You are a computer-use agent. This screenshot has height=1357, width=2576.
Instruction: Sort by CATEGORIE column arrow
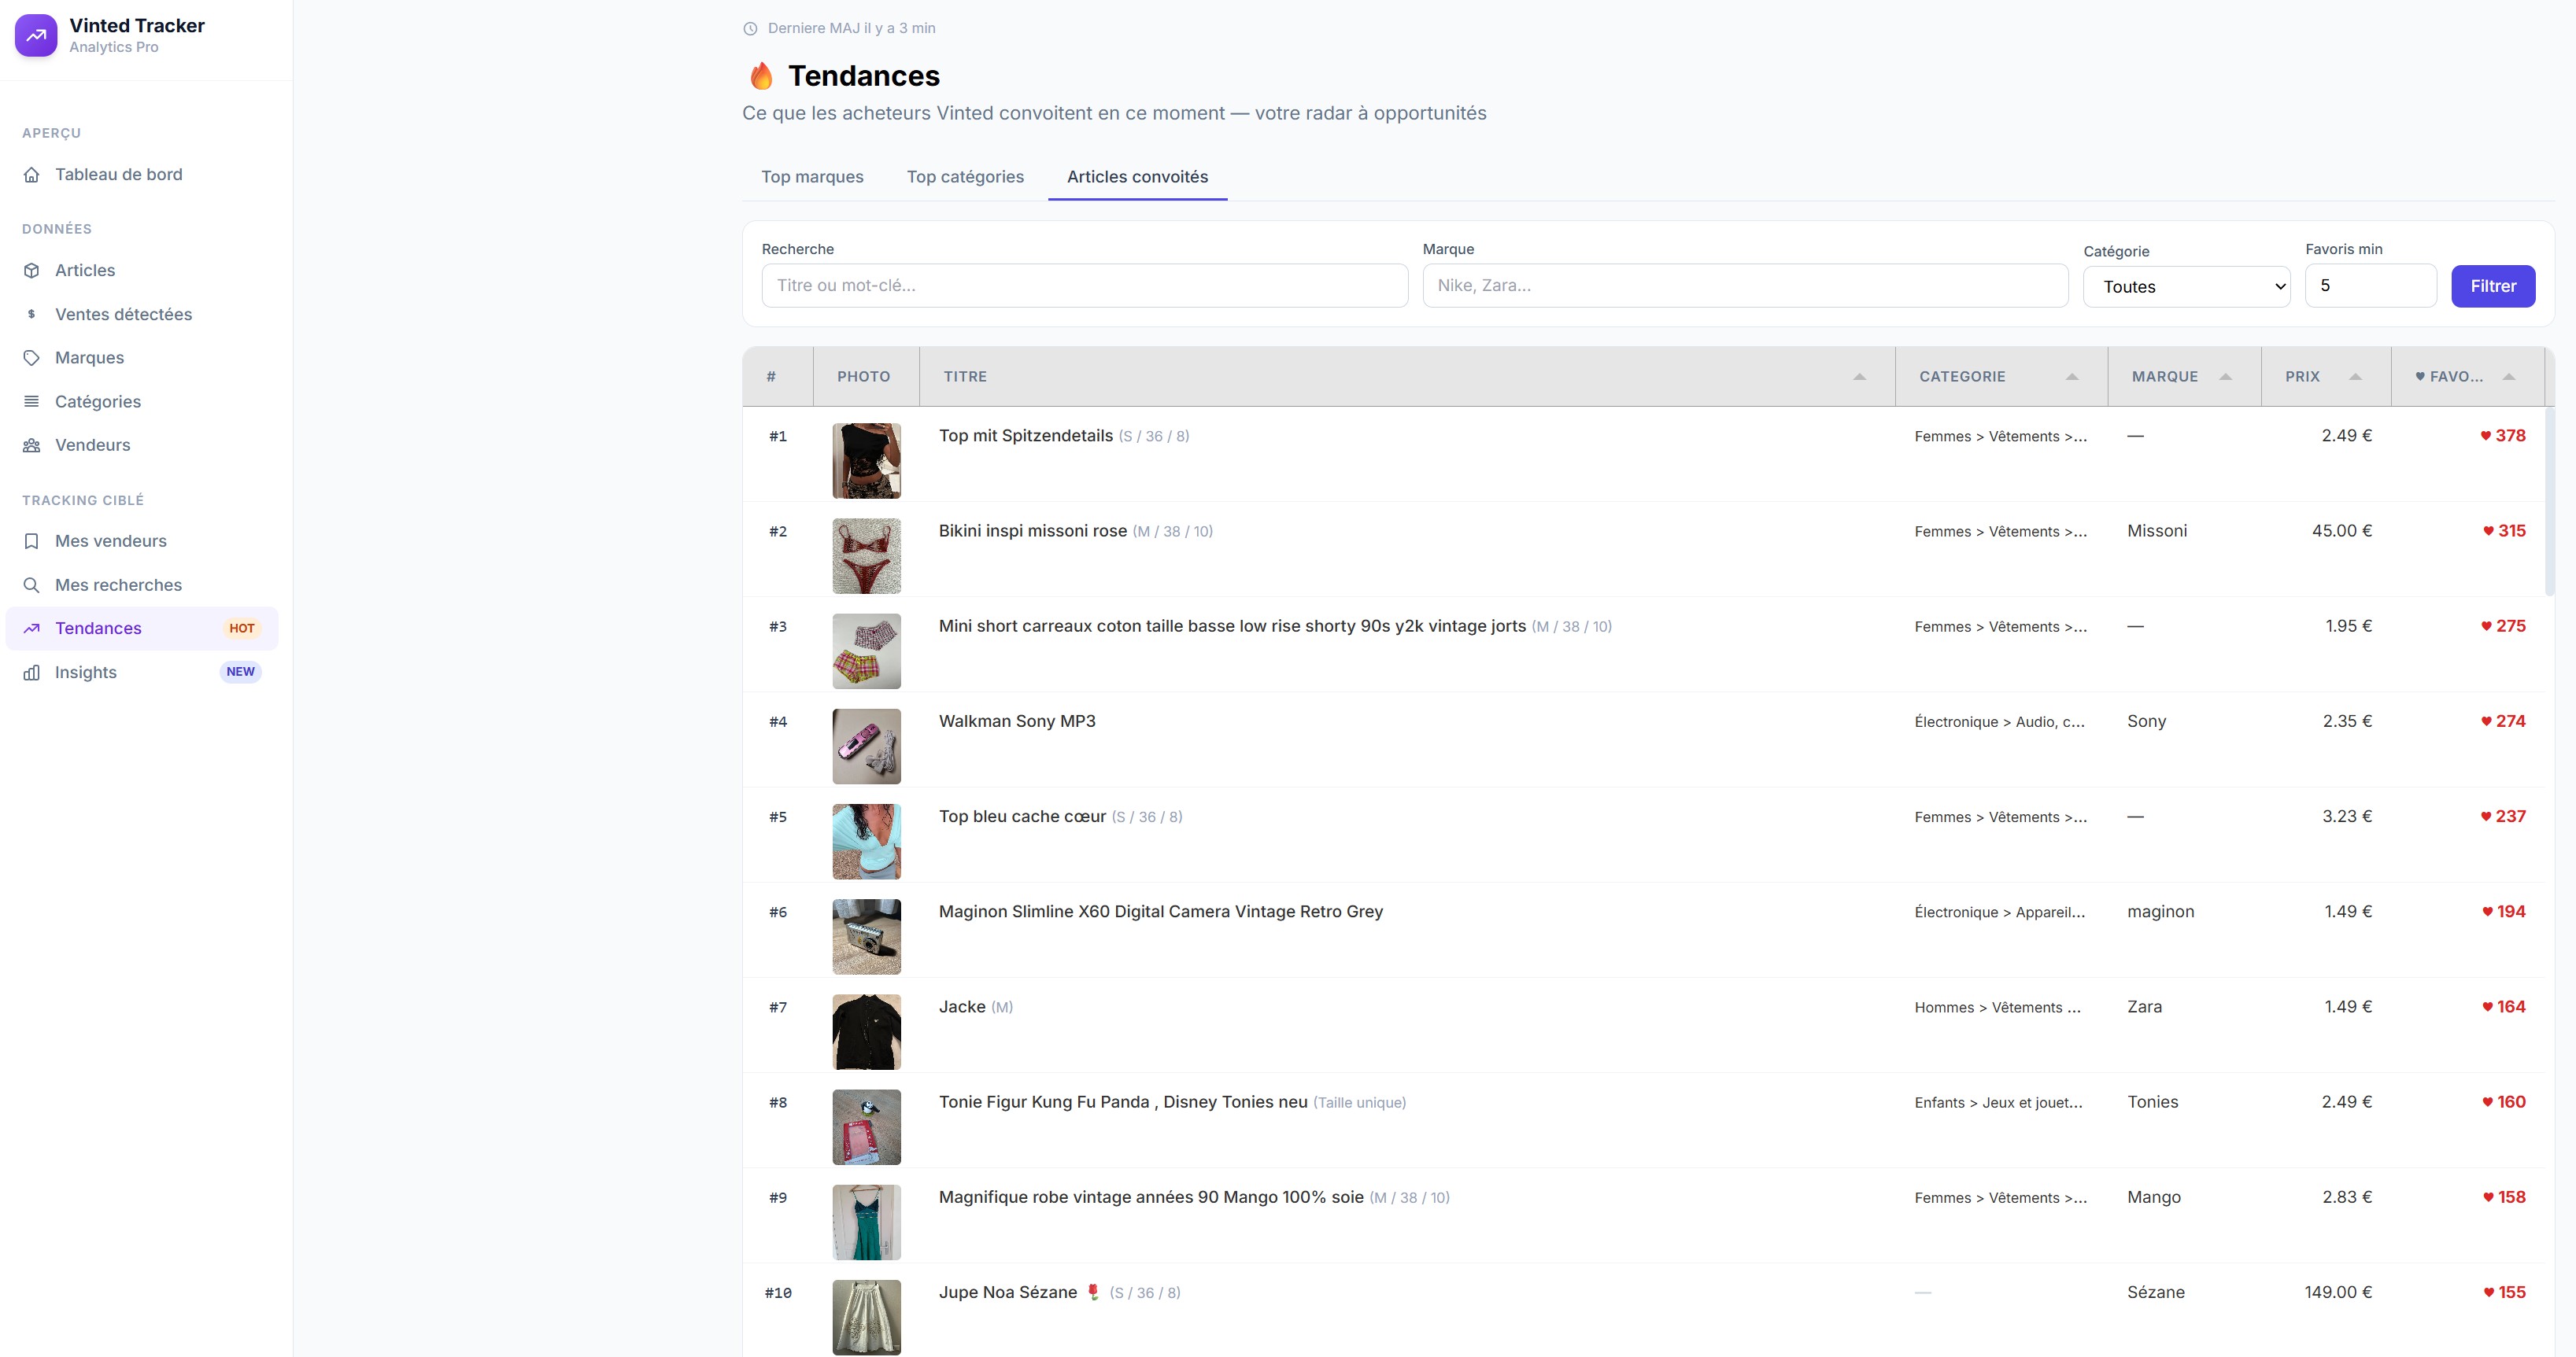pos(2072,377)
